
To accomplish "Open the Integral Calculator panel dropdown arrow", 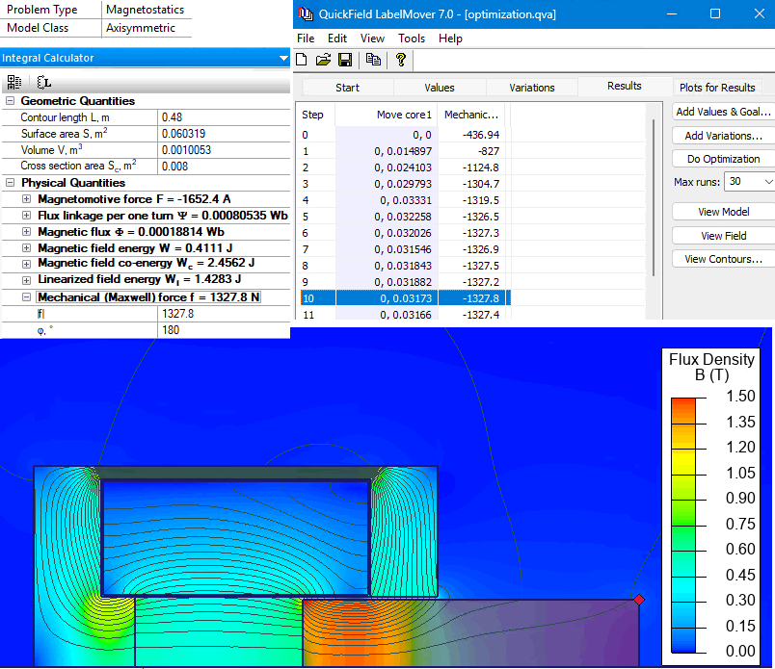I will click(283, 59).
